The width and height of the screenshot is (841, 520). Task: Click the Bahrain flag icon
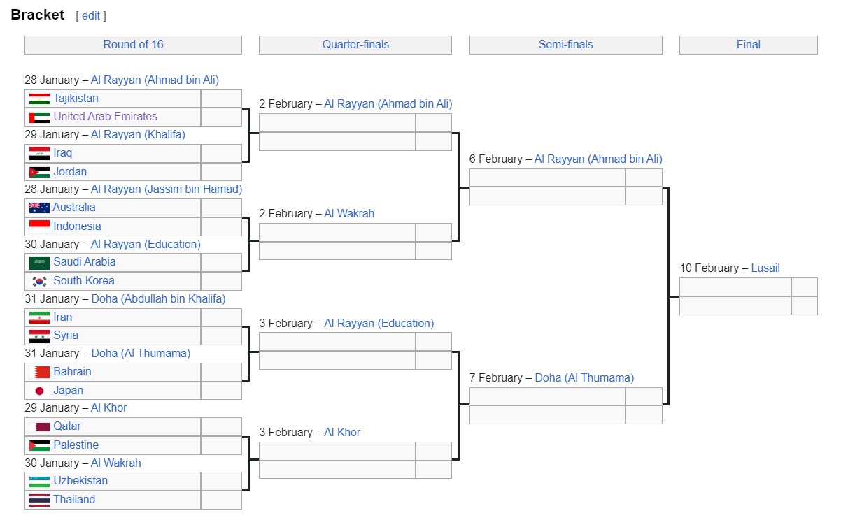pyautogui.click(x=39, y=372)
